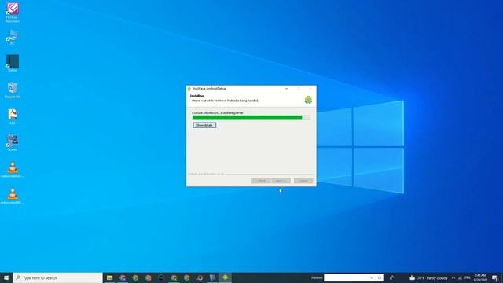The height and width of the screenshot is (283, 503).
Task: Click the FRA language indicator
Action: coord(468,277)
